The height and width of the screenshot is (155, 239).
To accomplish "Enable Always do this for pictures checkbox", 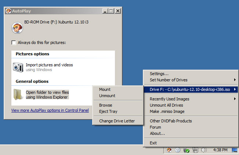I will tap(14, 43).
